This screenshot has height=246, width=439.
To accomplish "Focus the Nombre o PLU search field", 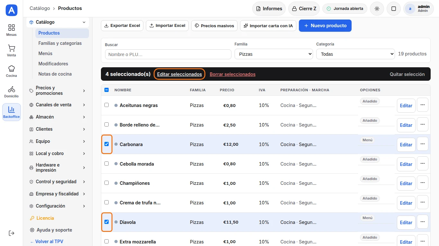I will [x=168, y=54].
